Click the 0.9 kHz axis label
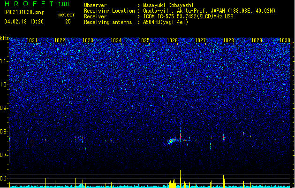The height and width of the screenshot is (188, 295). tap(4, 108)
